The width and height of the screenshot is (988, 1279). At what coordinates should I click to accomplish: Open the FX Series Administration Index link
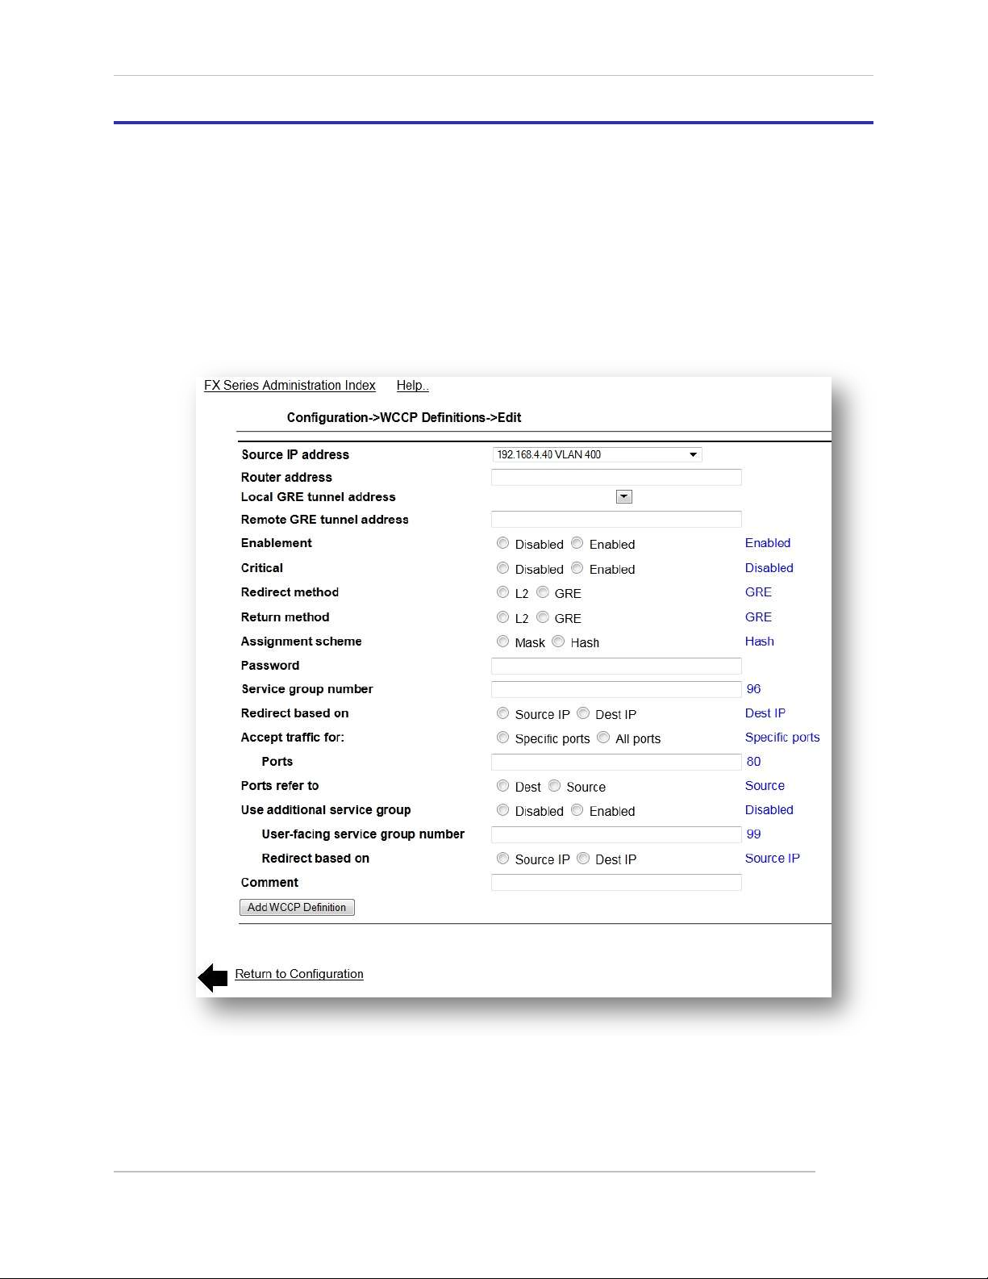click(290, 386)
